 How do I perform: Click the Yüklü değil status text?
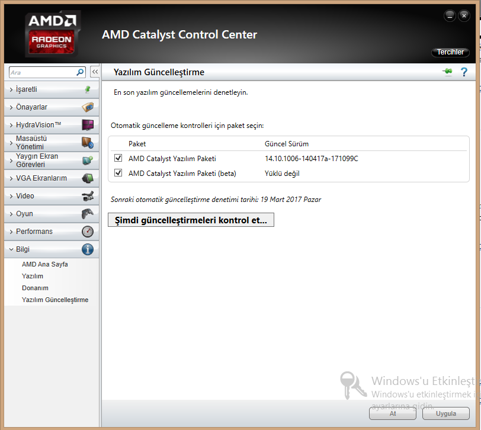tap(282, 174)
